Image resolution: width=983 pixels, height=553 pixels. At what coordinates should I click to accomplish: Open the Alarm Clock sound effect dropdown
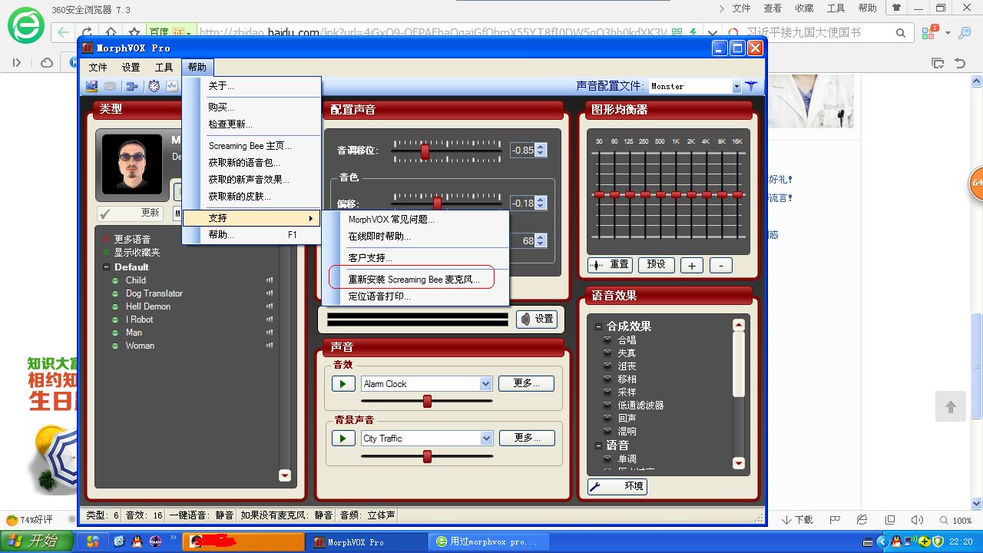[x=487, y=382]
